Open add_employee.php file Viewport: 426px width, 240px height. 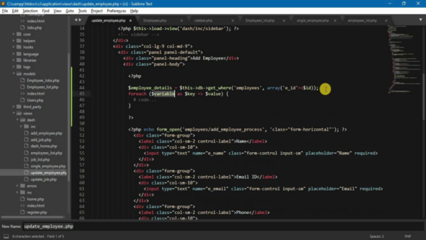pos(46,133)
